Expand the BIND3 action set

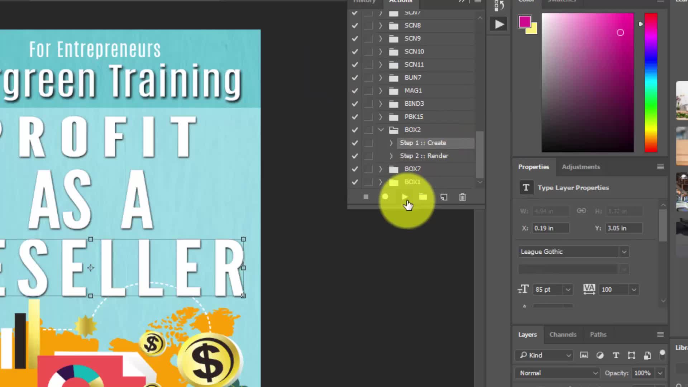pyautogui.click(x=381, y=104)
